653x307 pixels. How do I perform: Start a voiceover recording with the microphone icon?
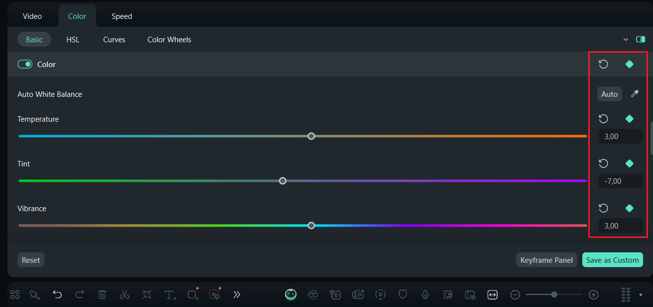pyautogui.click(x=425, y=294)
